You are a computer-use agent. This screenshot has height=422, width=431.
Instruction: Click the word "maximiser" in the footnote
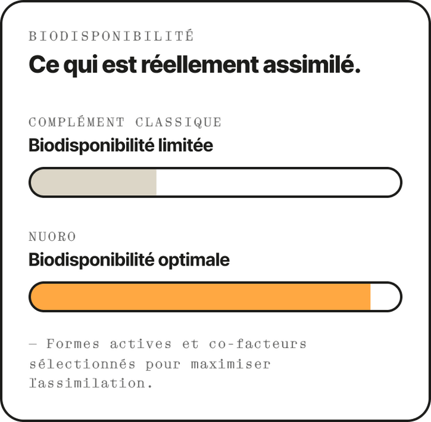tap(231, 364)
